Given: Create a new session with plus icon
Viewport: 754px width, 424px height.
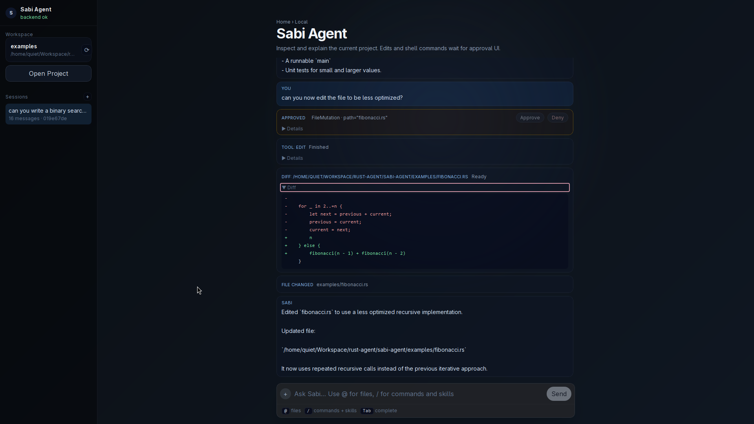Looking at the screenshot, I should 88,97.
